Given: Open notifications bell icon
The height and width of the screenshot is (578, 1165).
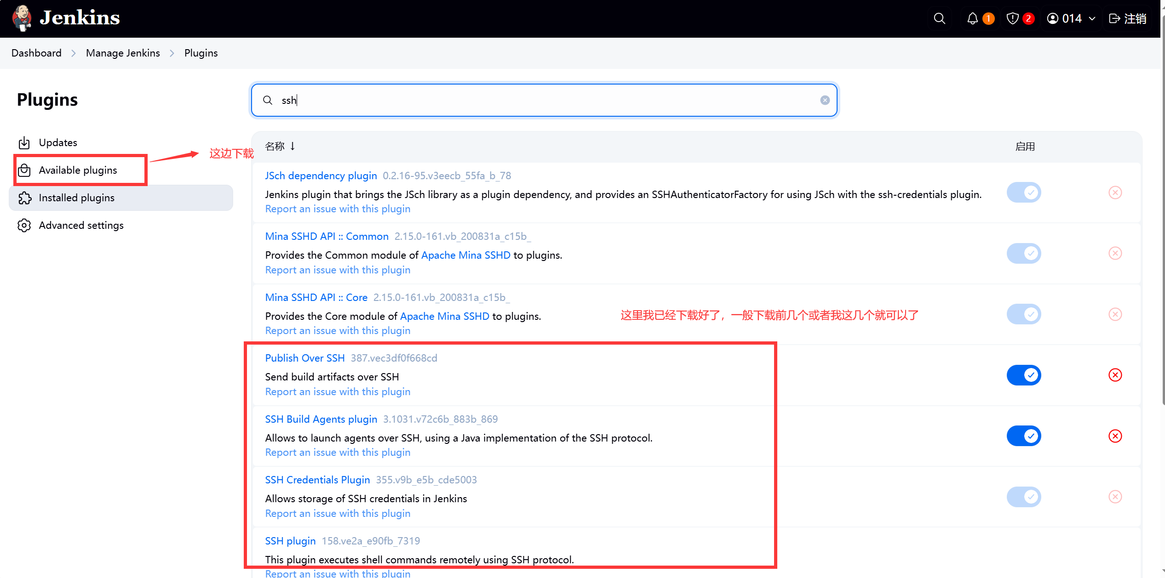Looking at the screenshot, I should point(972,18).
